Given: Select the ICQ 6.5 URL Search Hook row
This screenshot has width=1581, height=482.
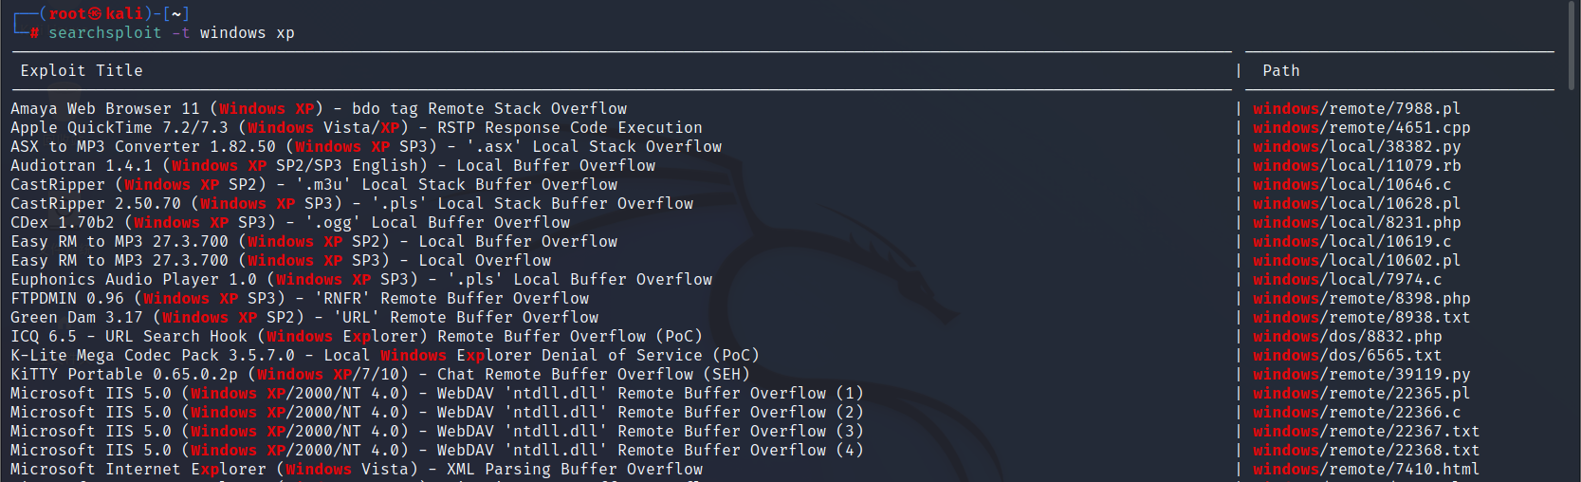Looking at the screenshot, I should click(357, 337).
